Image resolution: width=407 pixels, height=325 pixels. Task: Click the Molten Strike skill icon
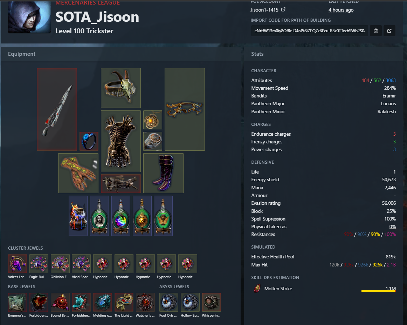(x=257, y=289)
